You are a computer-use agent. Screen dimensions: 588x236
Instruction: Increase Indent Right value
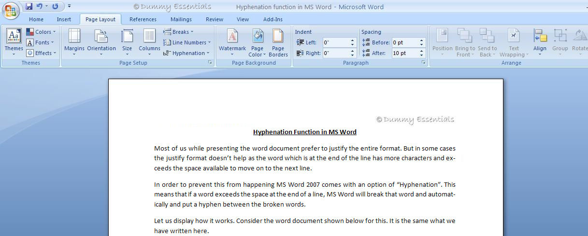click(x=353, y=51)
